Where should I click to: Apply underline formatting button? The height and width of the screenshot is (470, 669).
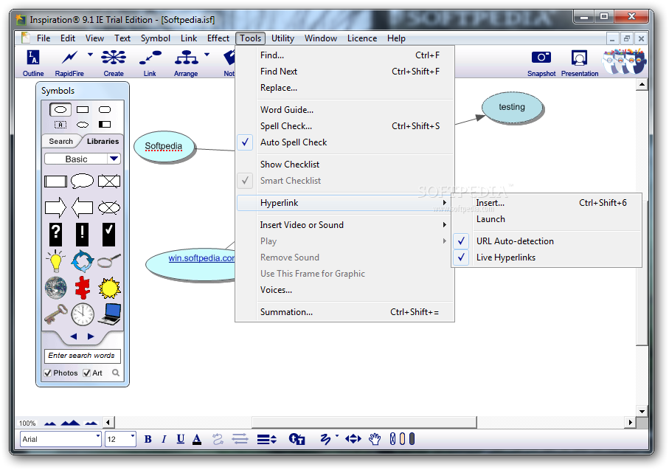pyautogui.click(x=181, y=439)
